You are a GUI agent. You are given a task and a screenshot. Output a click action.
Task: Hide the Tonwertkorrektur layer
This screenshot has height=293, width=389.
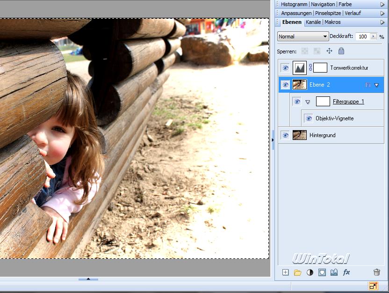pos(285,68)
